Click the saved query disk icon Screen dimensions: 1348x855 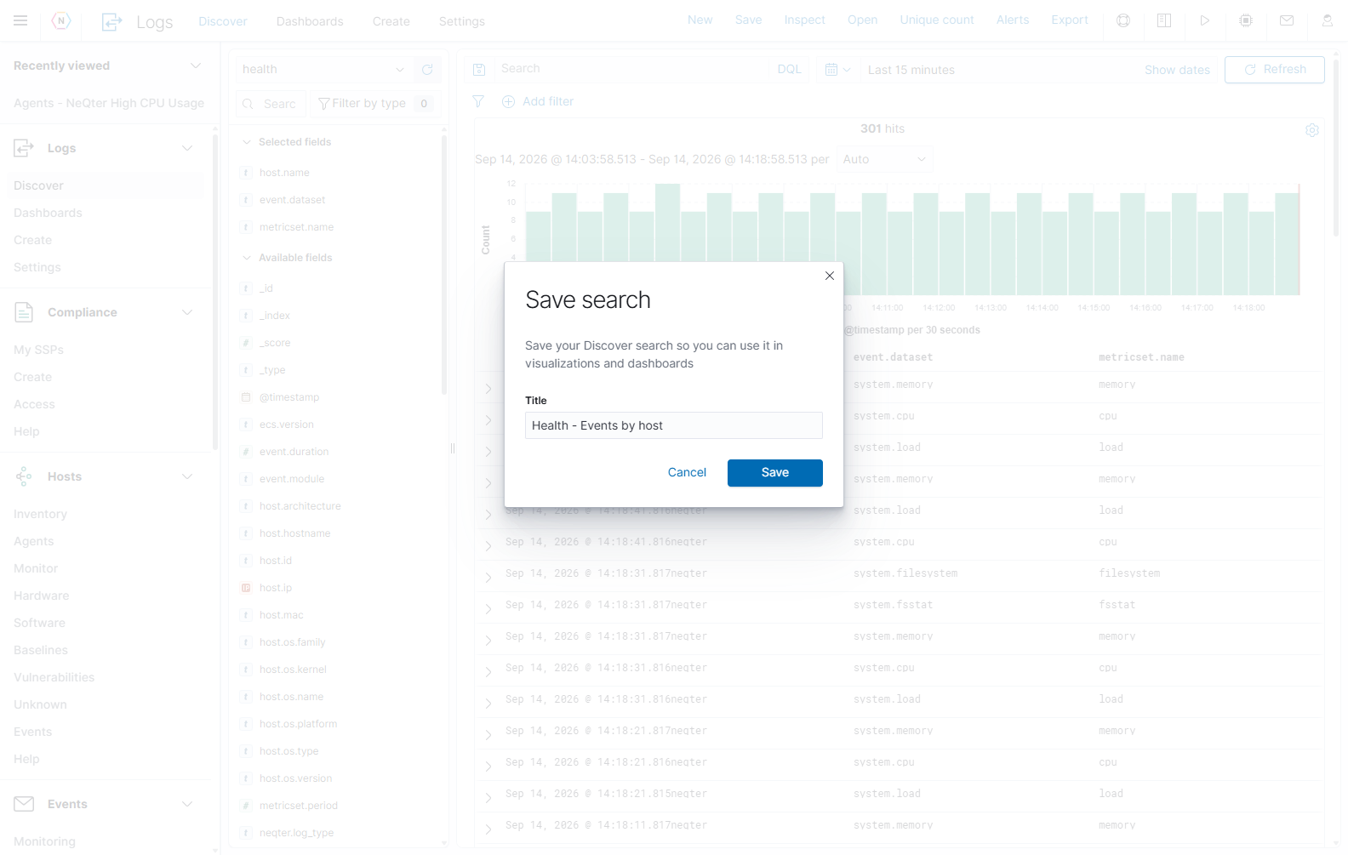[479, 70]
